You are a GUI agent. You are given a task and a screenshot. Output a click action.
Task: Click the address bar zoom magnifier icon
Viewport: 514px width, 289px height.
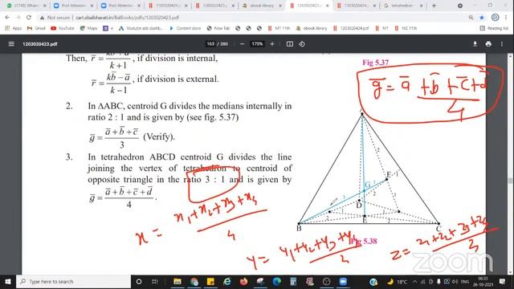point(471,18)
